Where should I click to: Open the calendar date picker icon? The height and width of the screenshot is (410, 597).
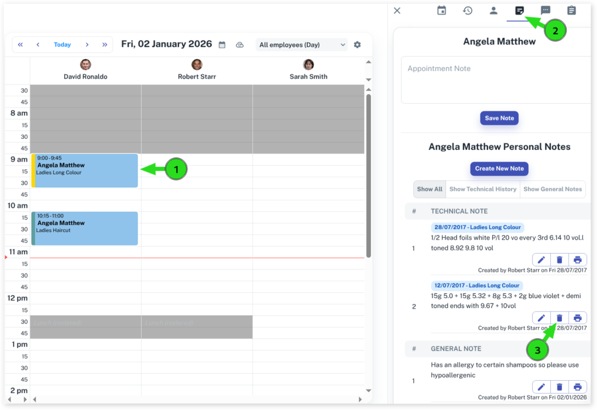pos(222,45)
